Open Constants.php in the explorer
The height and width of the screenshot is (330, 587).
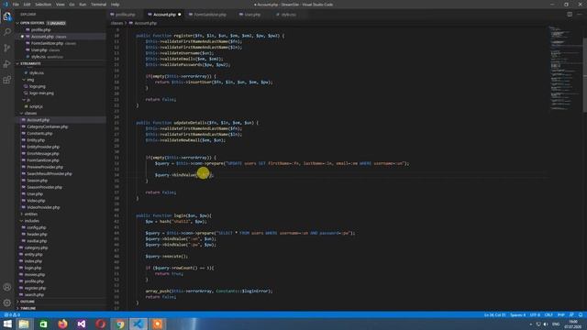click(39, 134)
